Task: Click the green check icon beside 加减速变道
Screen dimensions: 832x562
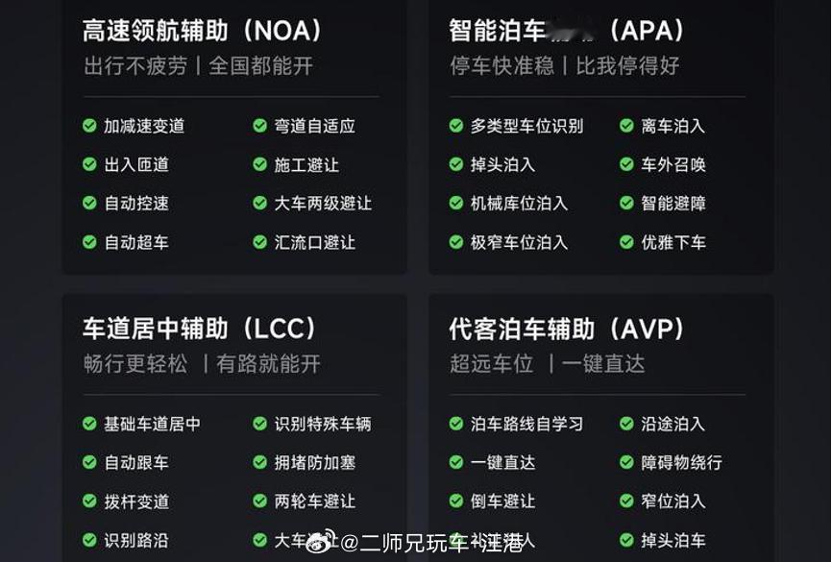Action: 89,126
